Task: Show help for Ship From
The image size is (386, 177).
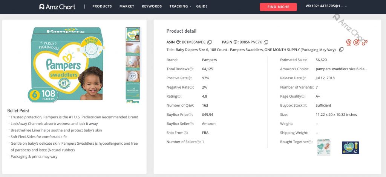Action: point(185,133)
